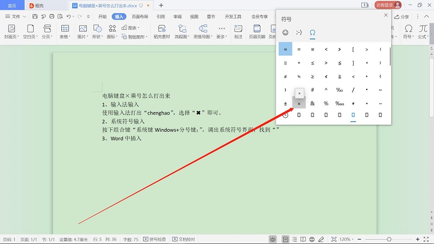The width and height of the screenshot is (434, 244).
Task: Click the Omega symbol category tab
Action: (x=312, y=33)
